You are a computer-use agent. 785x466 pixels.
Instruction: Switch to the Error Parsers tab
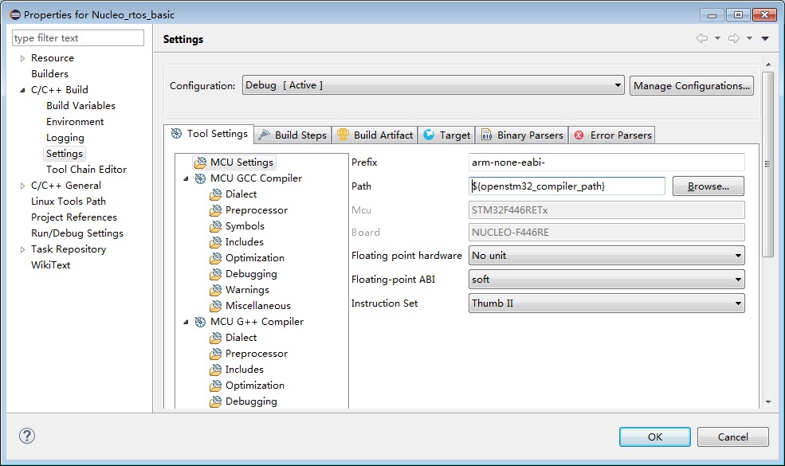coord(612,135)
